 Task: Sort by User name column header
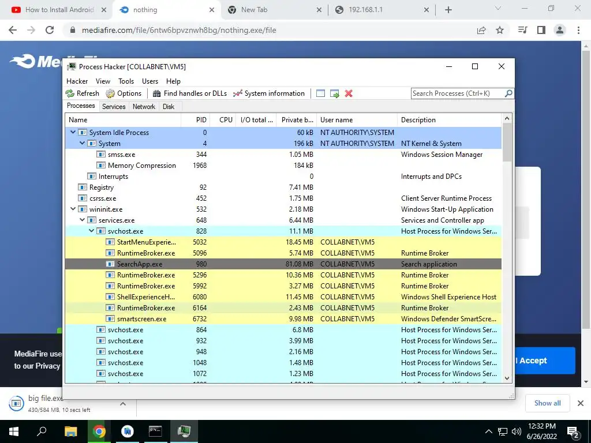pos(357,120)
